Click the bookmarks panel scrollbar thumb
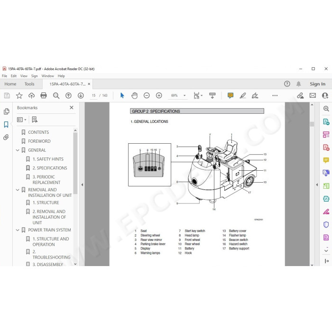This screenshot has height=332, width=332. point(75,163)
